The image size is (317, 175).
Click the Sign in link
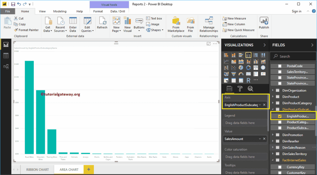tap(296, 11)
